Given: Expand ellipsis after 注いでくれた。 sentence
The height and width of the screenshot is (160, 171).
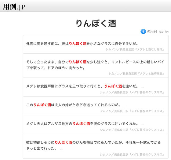Looking at the screenshot, I should click(143, 124).
